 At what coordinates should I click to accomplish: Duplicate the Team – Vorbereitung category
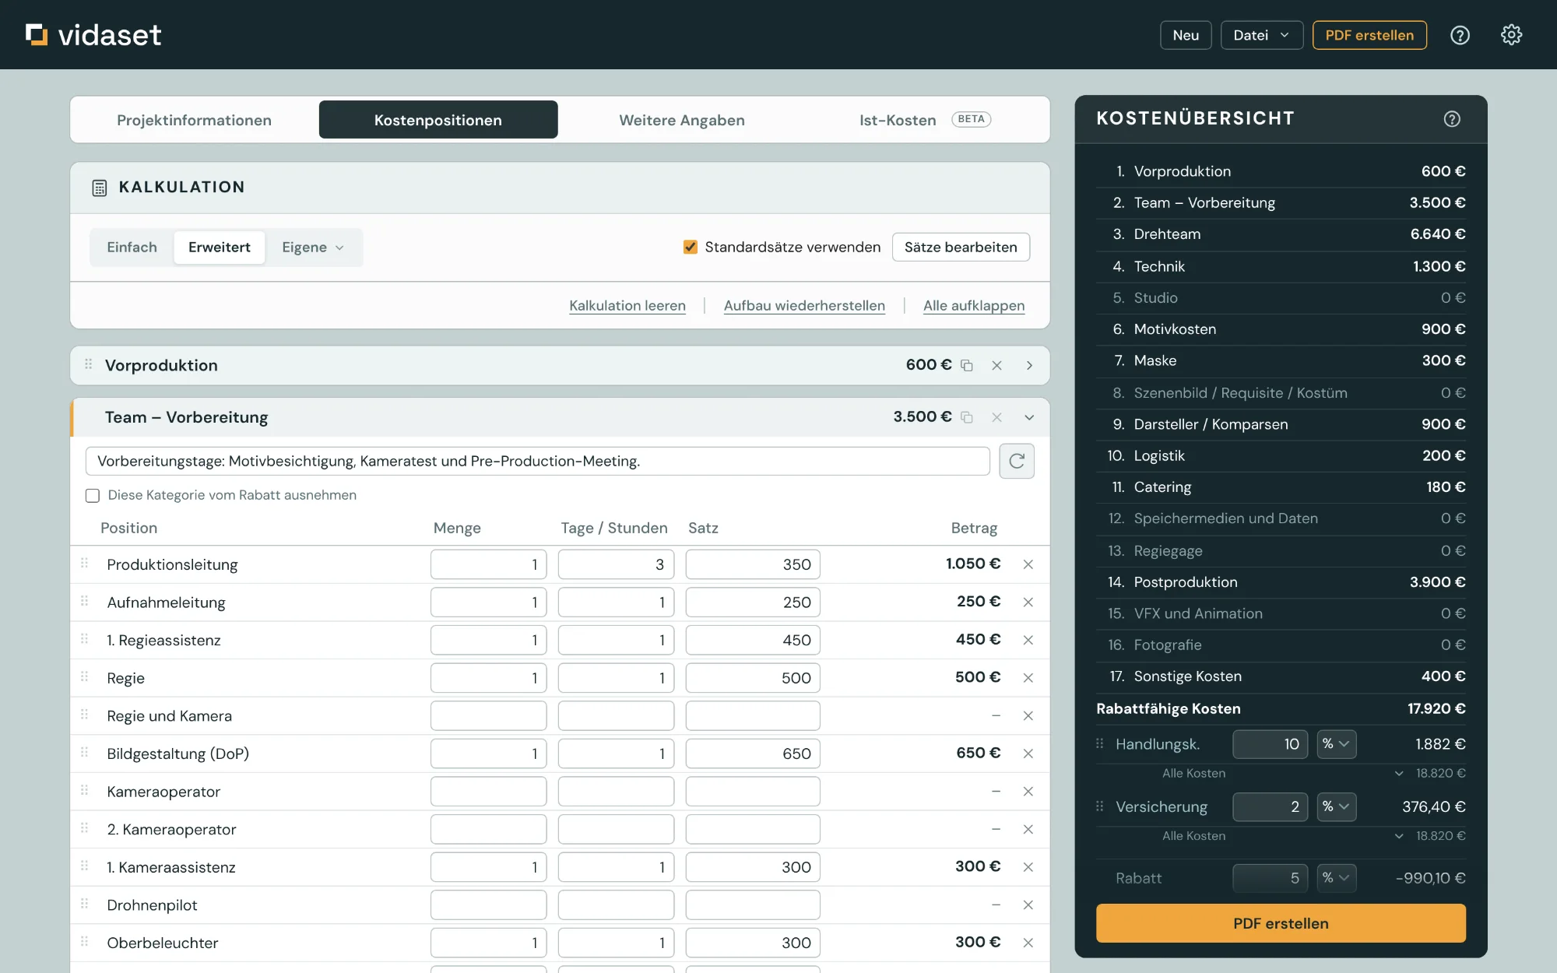pyautogui.click(x=967, y=417)
